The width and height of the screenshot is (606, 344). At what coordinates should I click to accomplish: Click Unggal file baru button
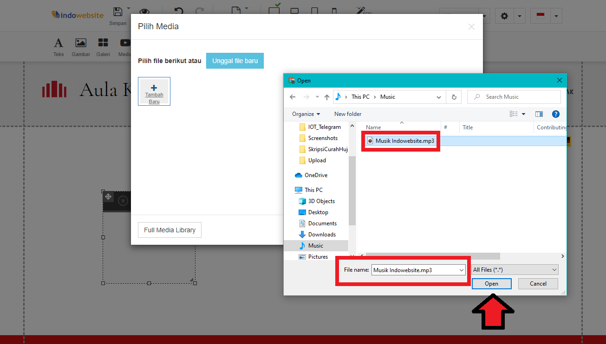[x=235, y=61]
